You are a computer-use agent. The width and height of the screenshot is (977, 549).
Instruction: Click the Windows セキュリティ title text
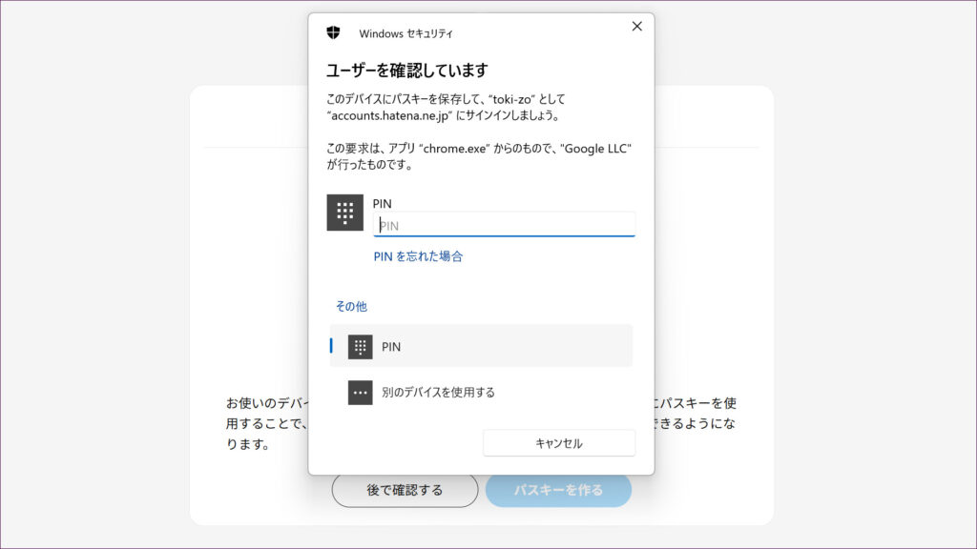(x=405, y=33)
